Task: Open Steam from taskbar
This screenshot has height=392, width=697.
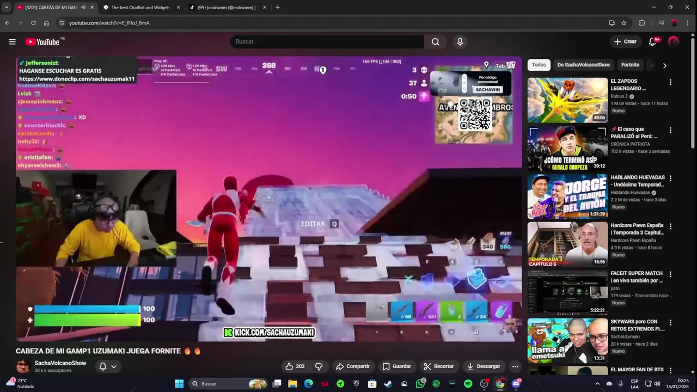Action: (388, 384)
